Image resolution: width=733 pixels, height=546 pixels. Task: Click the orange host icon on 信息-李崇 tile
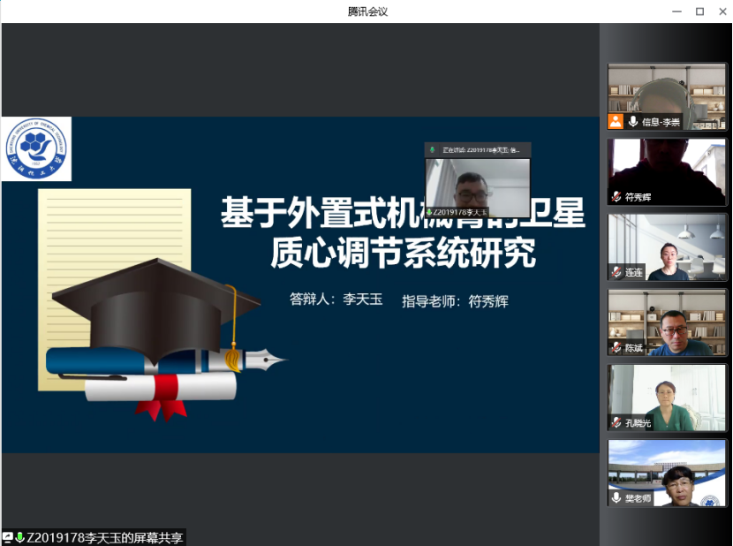(x=616, y=122)
